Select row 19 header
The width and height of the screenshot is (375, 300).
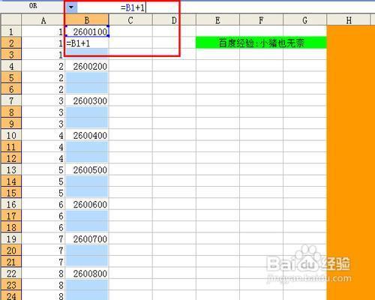click(x=11, y=238)
